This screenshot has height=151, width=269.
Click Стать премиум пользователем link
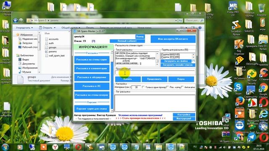(141, 118)
